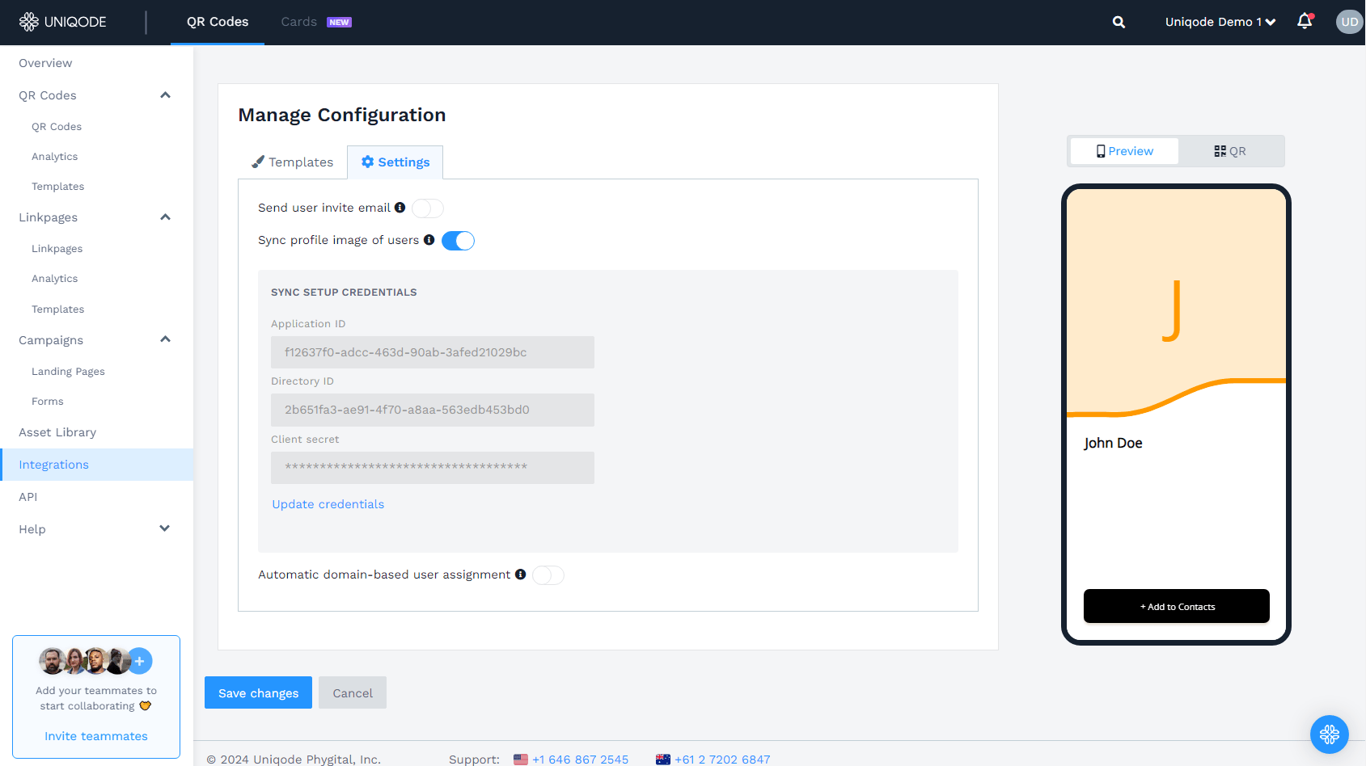
Task: Switch to the Cards top tab
Action: [x=316, y=22]
